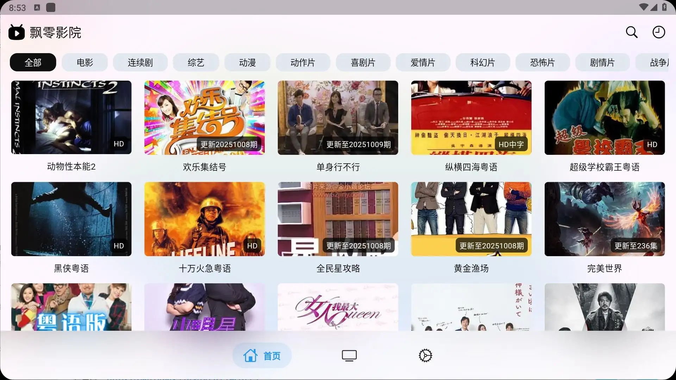Tap the battery status icon
Image resolution: width=676 pixels, height=380 pixels.
[664, 7]
